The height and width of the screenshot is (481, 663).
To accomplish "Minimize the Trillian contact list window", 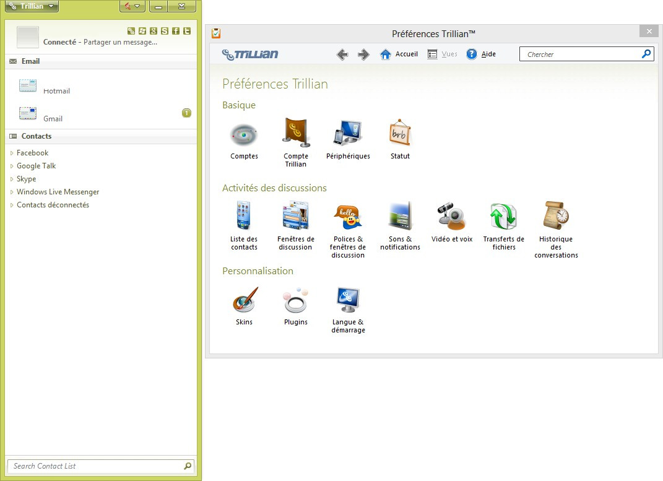I will [158, 6].
